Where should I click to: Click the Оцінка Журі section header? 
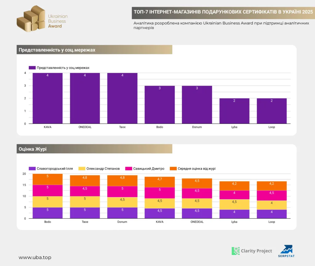[x=94, y=149]
